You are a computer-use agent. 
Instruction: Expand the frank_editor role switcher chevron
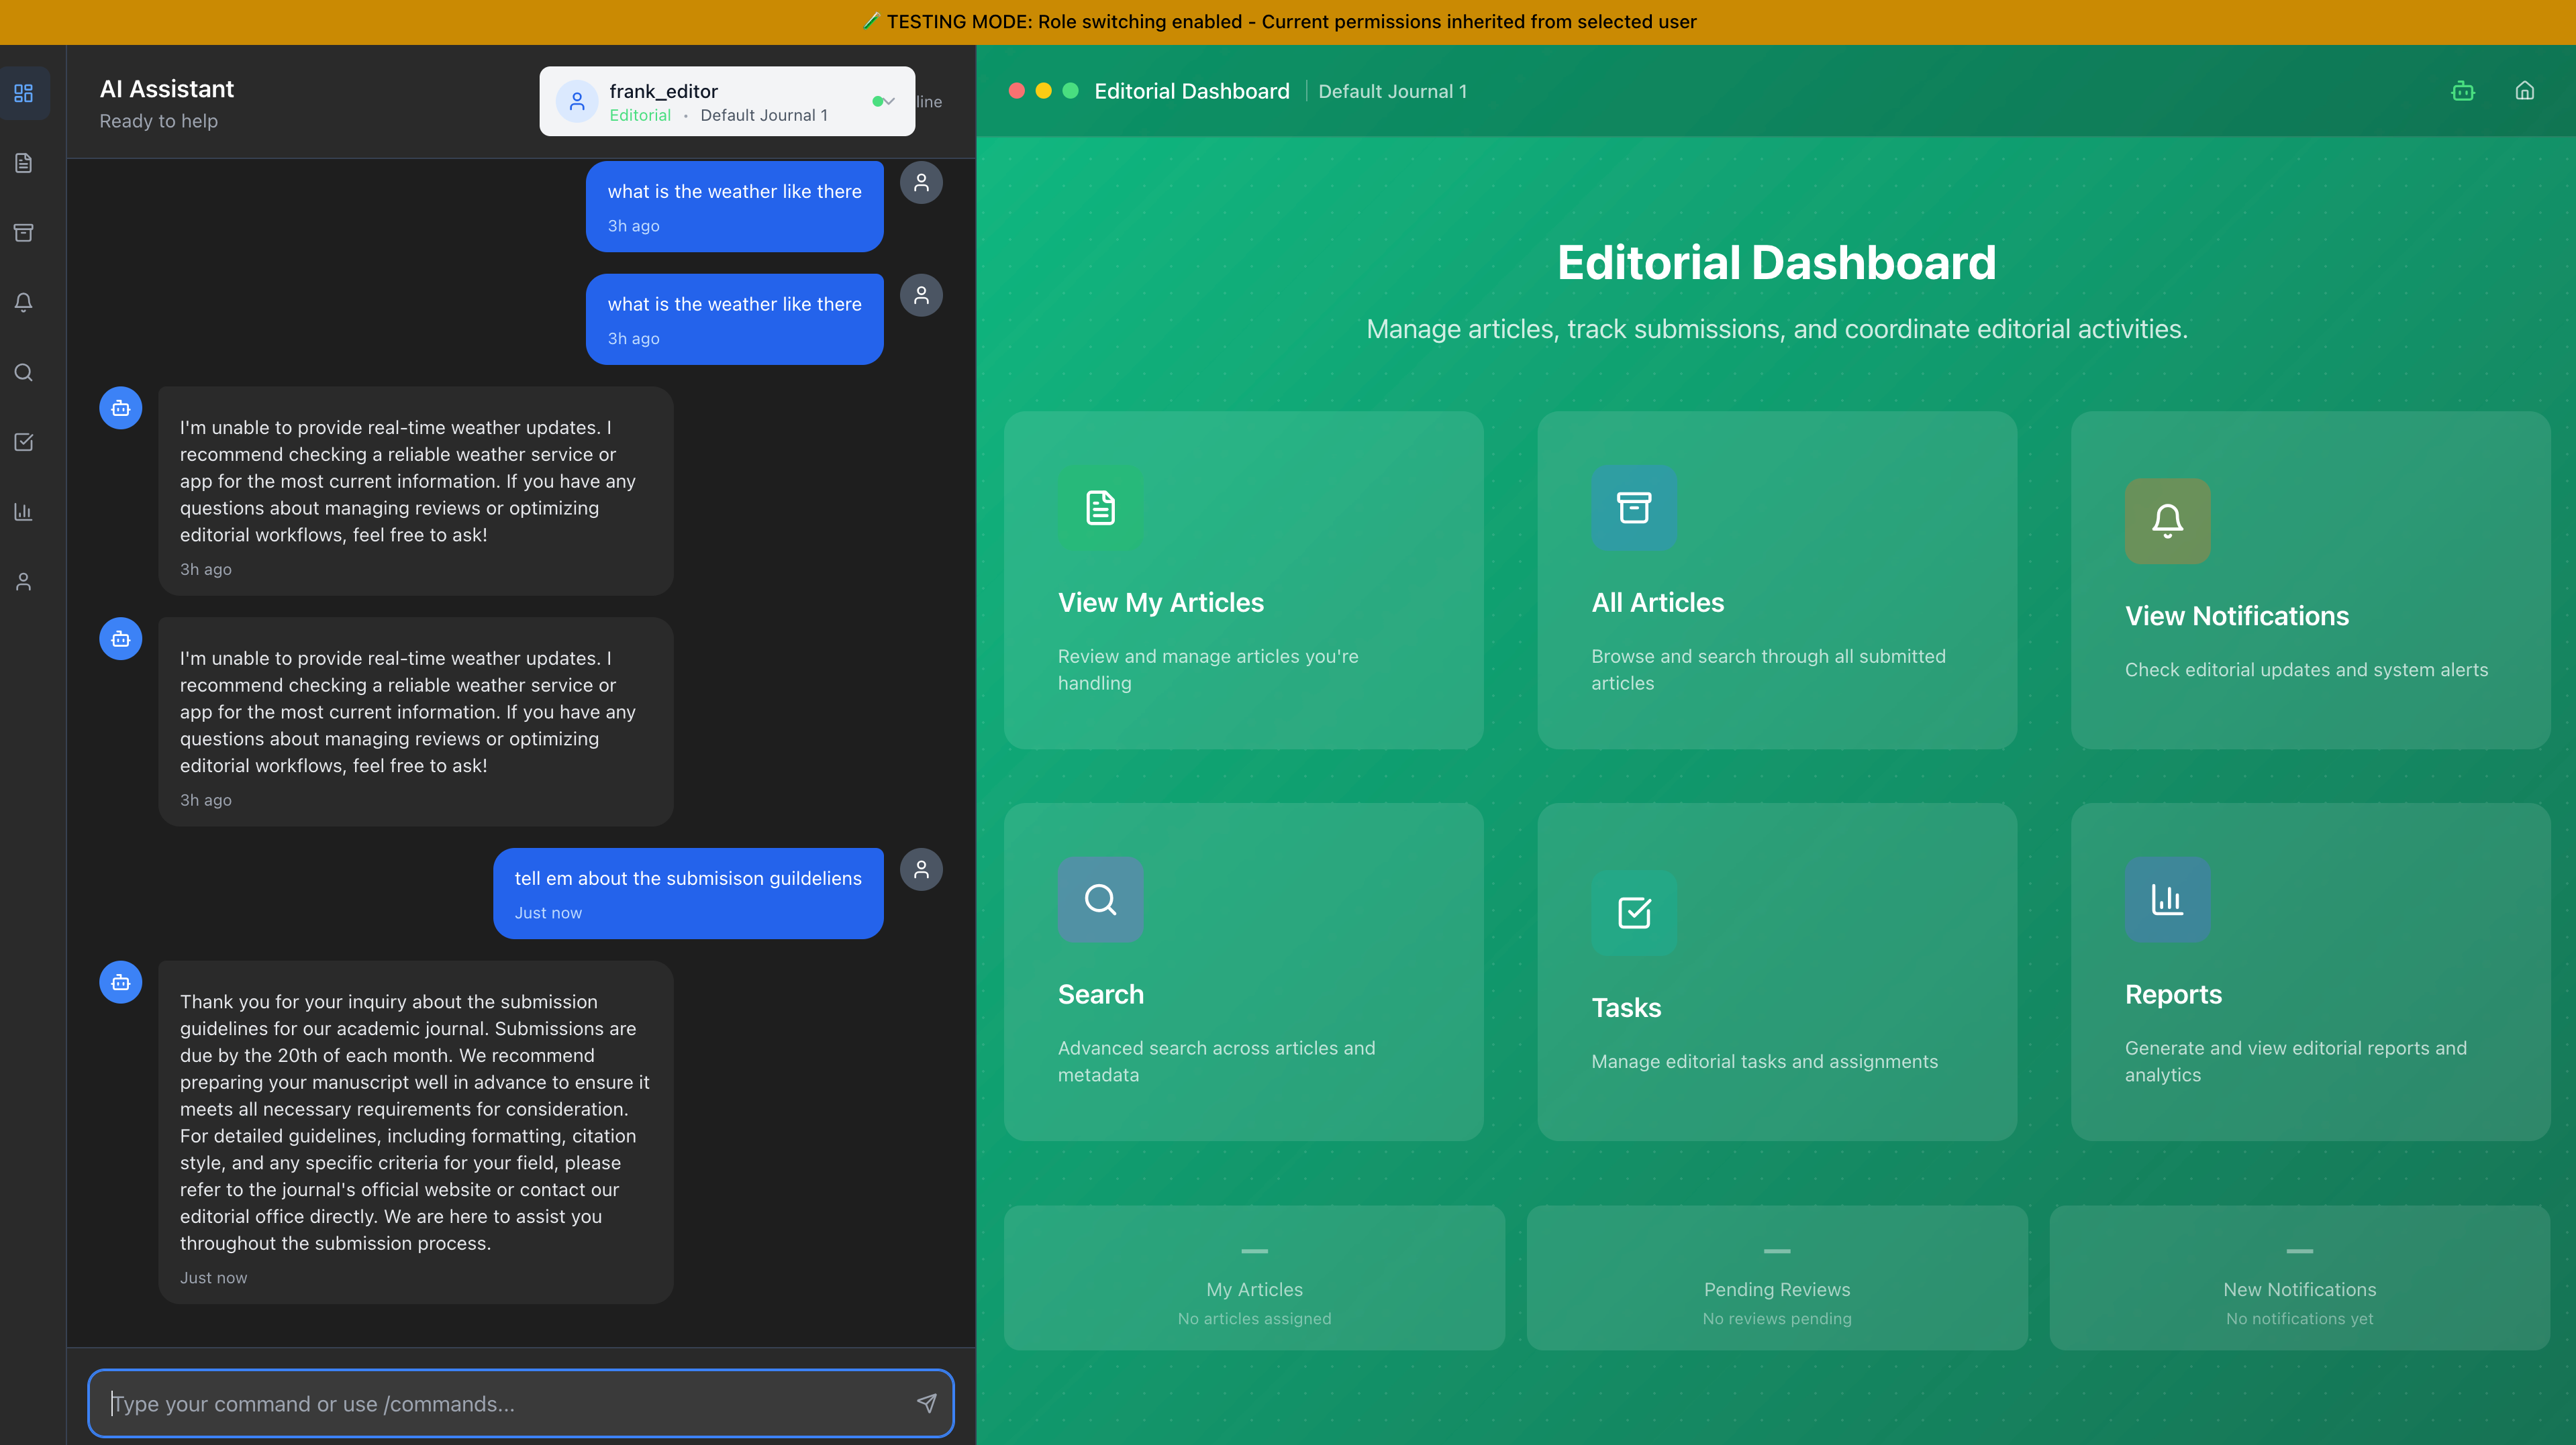tap(889, 101)
